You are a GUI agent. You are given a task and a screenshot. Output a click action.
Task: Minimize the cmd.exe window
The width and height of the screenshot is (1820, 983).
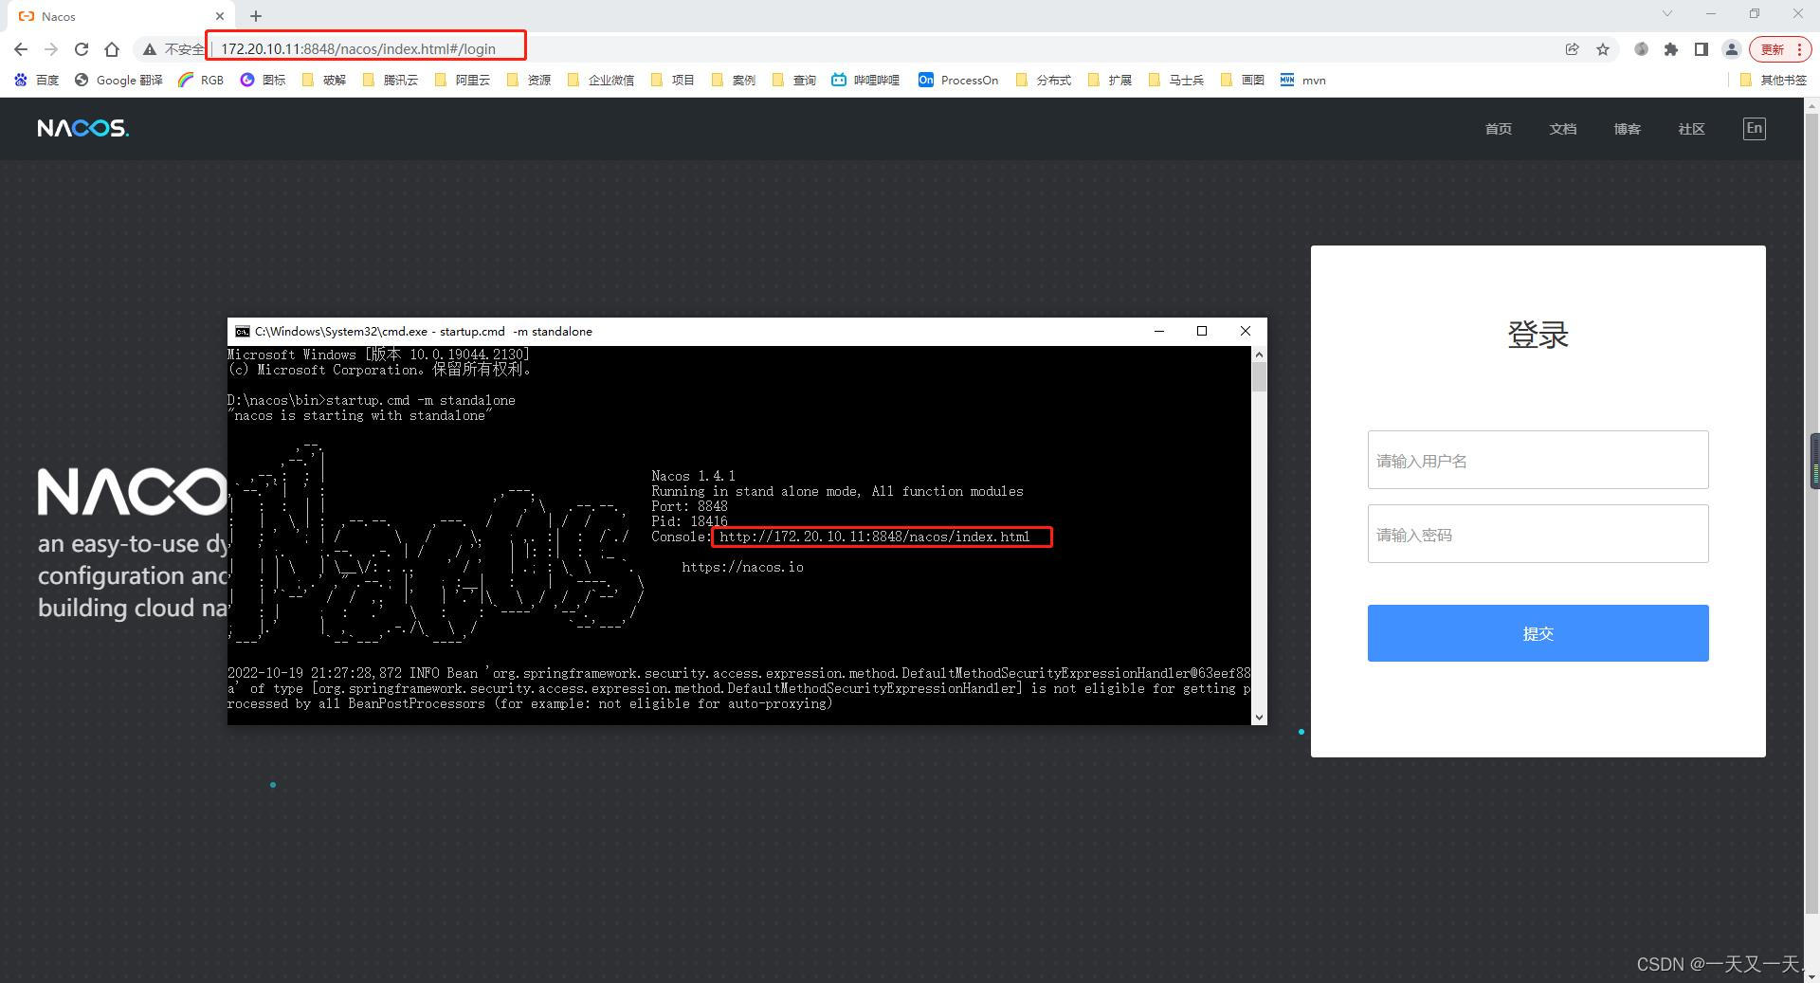pos(1158,331)
